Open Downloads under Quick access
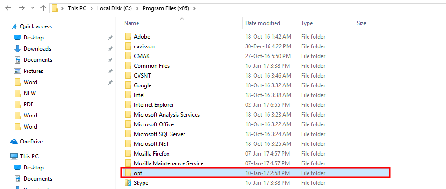The height and width of the screenshot is (189, 446). pyautogui.click(x=37, y=49)
